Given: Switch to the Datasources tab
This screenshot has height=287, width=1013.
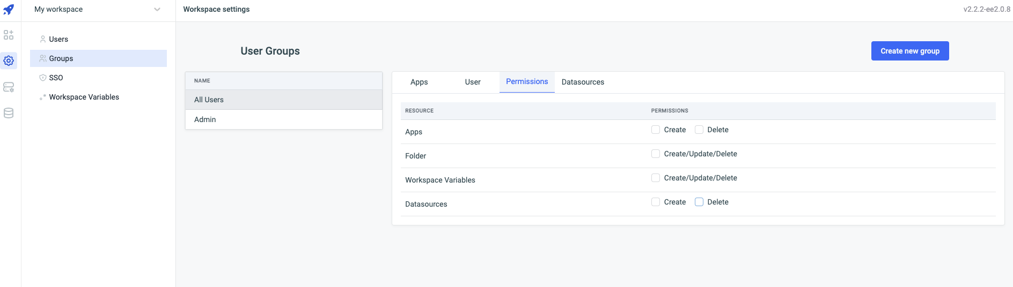Looking at the screenshot, I should pos(583,82).
